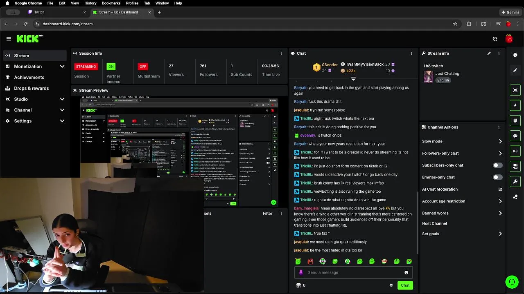Toggle the stream preview widget icon in right sidebar
The image size is (524, 294).
[515, 90]
